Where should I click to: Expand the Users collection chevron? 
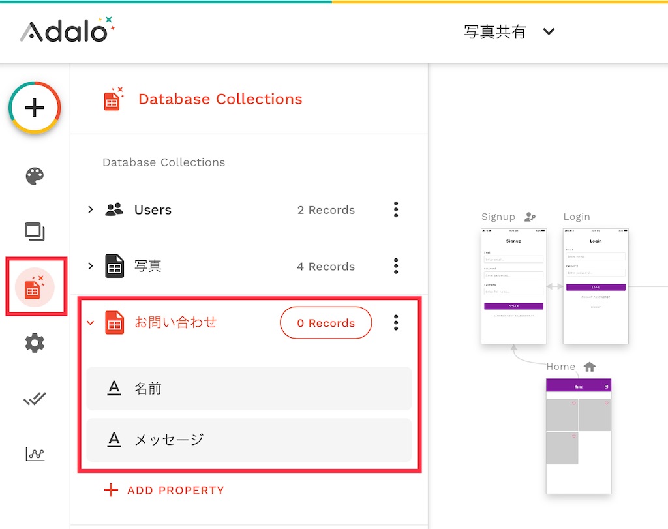tap(90, 209)
